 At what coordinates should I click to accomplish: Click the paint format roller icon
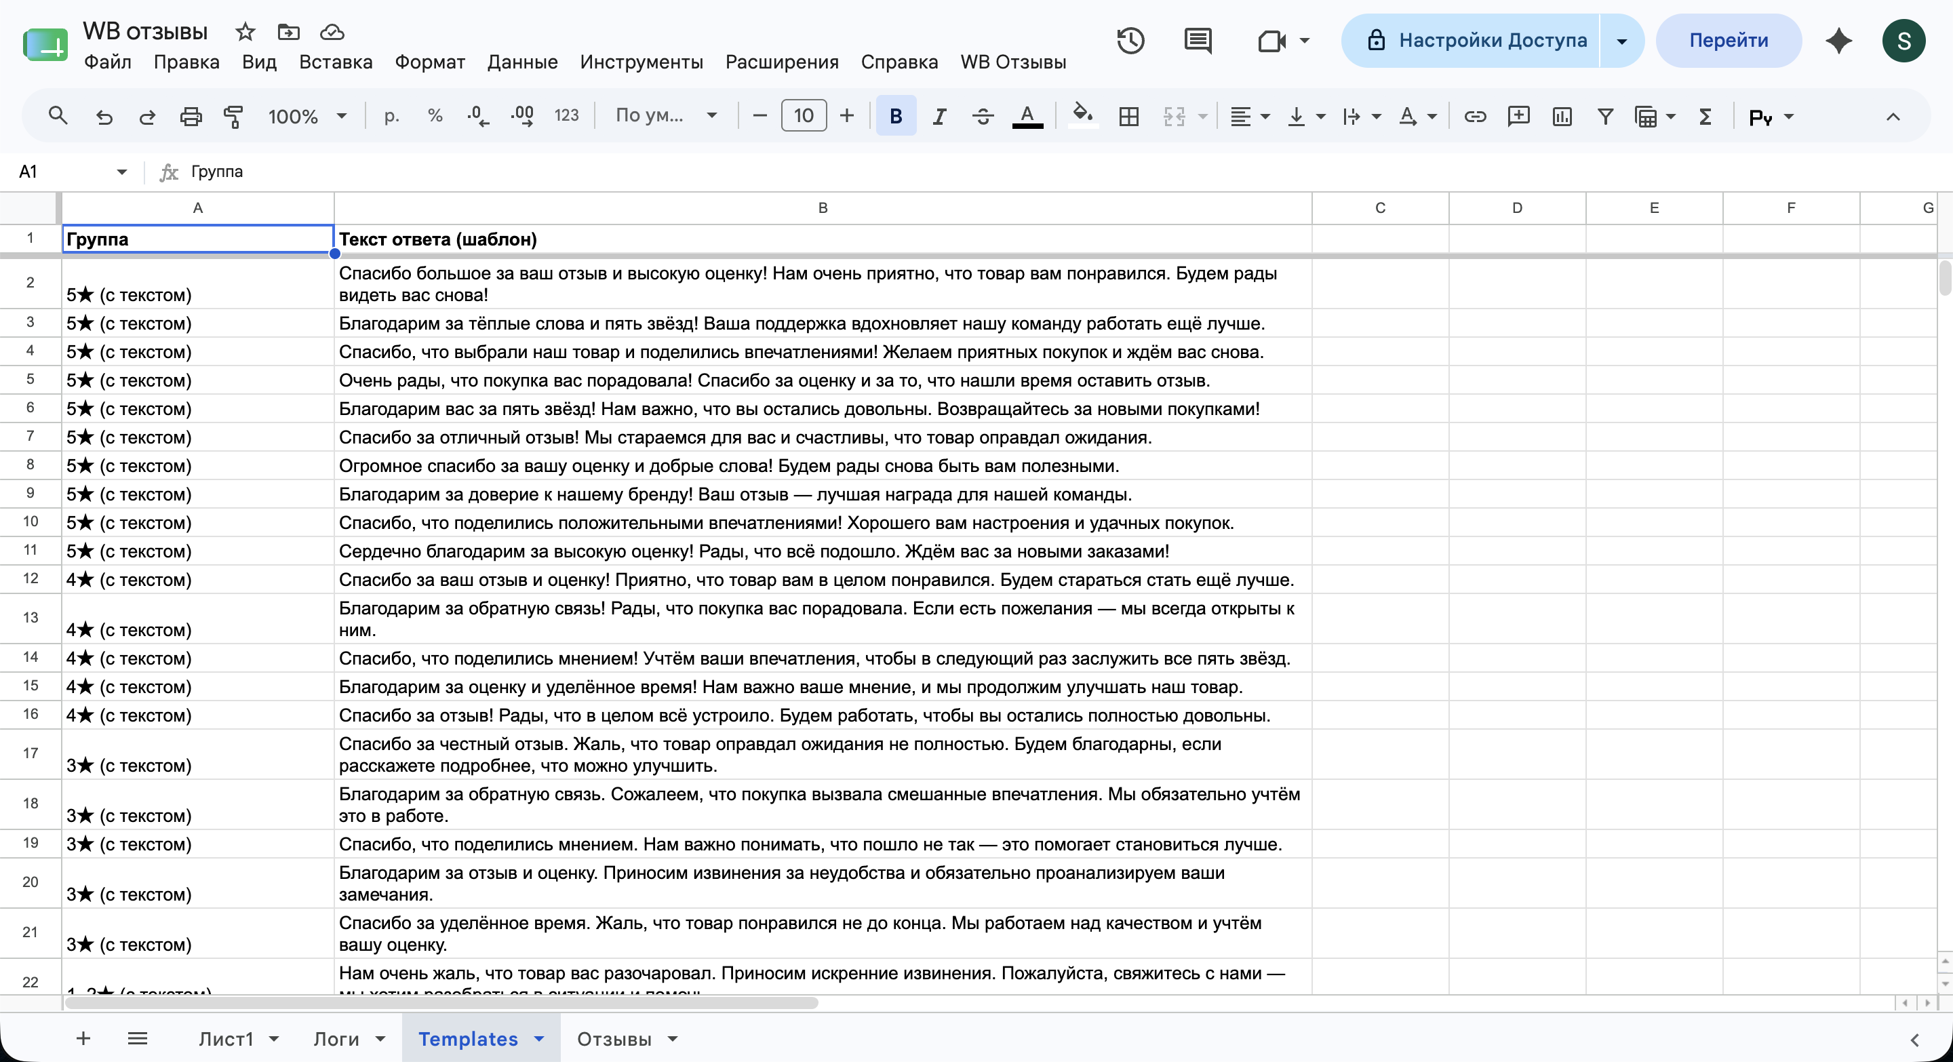pos(233,116)
